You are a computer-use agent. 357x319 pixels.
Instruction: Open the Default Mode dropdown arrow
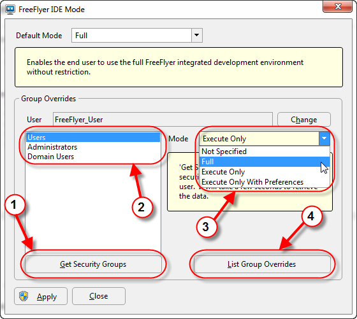pos(197,36)
